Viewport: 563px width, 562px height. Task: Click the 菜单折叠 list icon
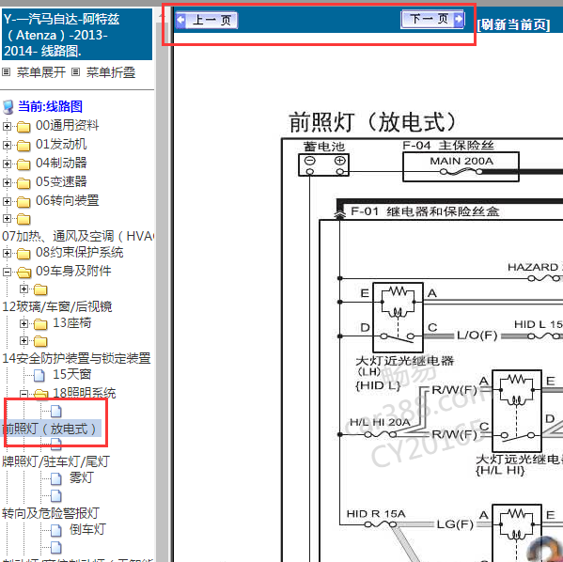75,72
